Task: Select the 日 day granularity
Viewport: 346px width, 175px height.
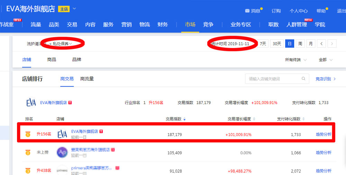Action: 290,43
